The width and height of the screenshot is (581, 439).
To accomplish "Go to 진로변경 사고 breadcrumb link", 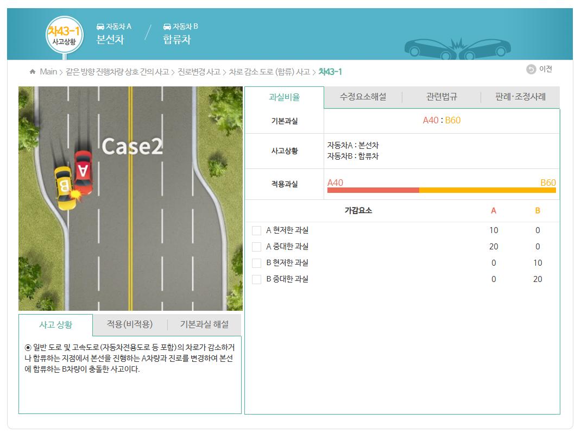I will tap(199, 72).
